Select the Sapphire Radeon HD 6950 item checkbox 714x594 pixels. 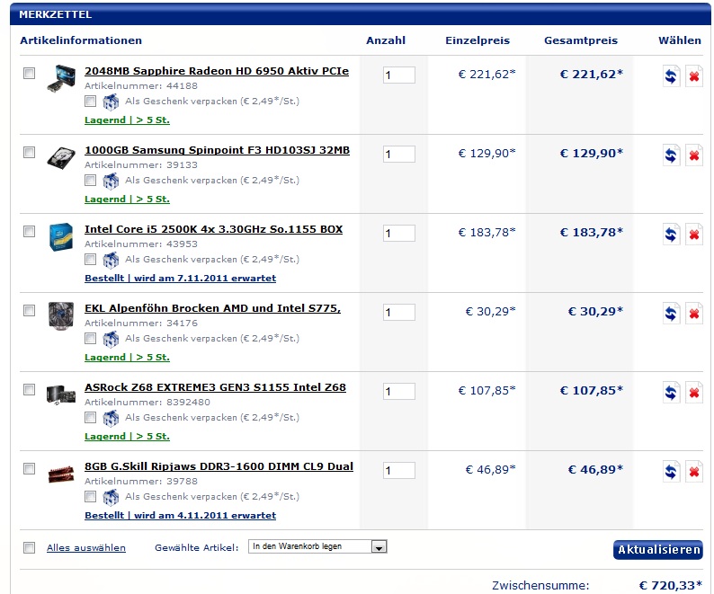pyautogui.click(x=29, y=74)
